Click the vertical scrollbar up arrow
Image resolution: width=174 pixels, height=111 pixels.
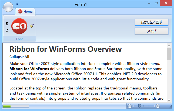pyautogui.click(x=169, y=45)
